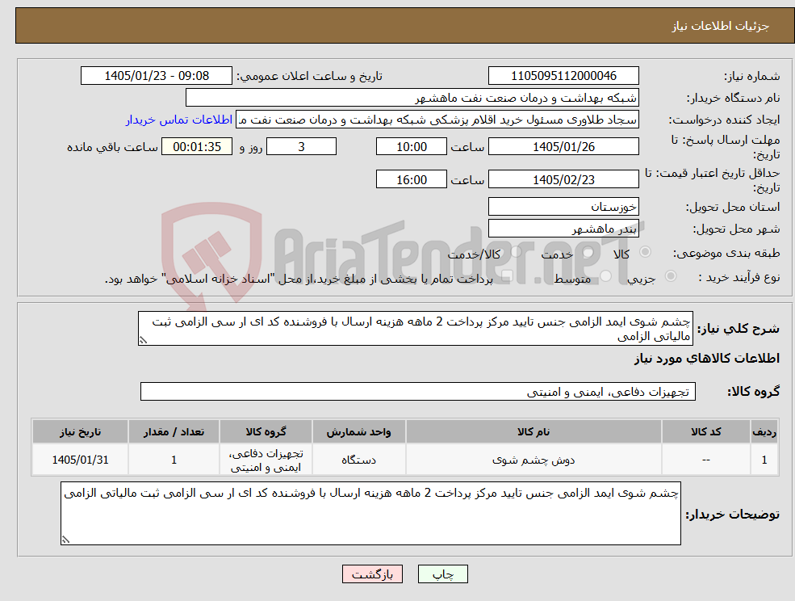Click the page title جزئیات اطلاعات نیاز
795x601 pixels.
pyautogui.click(x=721, y=26)
